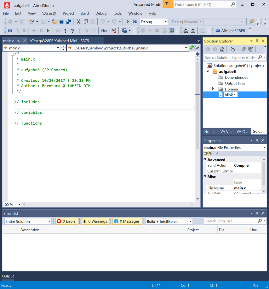
Task: Click the Home icon in Solution Explorer
Action: [222, 49]
